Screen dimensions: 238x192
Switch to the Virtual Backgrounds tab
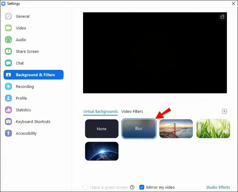point(100,112)
